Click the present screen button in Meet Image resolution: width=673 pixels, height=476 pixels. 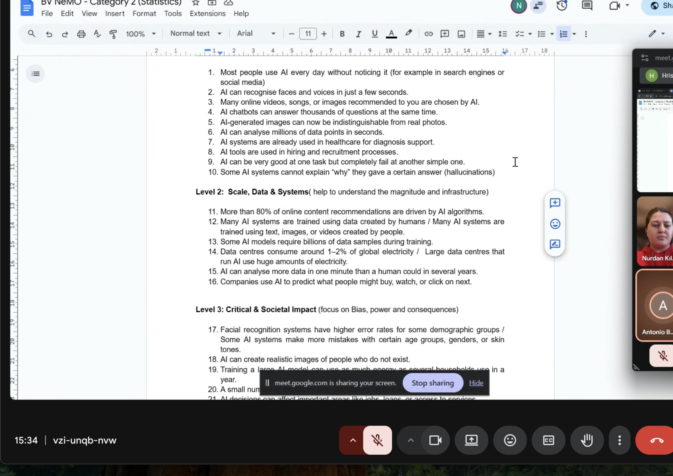(x=471, y=440)
